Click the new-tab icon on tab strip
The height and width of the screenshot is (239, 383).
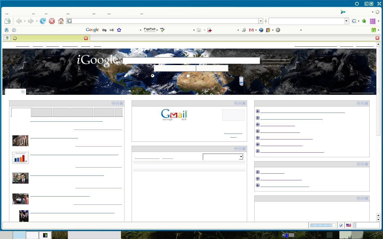coord(6,38)
